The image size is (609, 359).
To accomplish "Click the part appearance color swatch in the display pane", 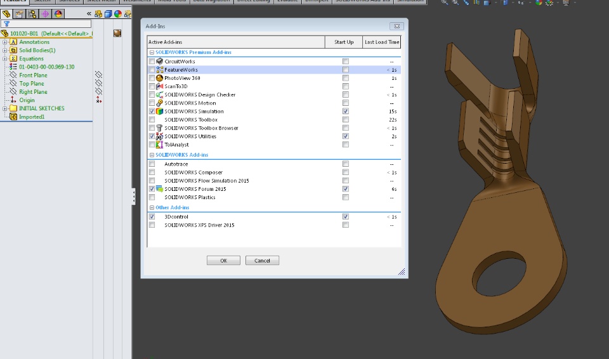I will point(117,33).
